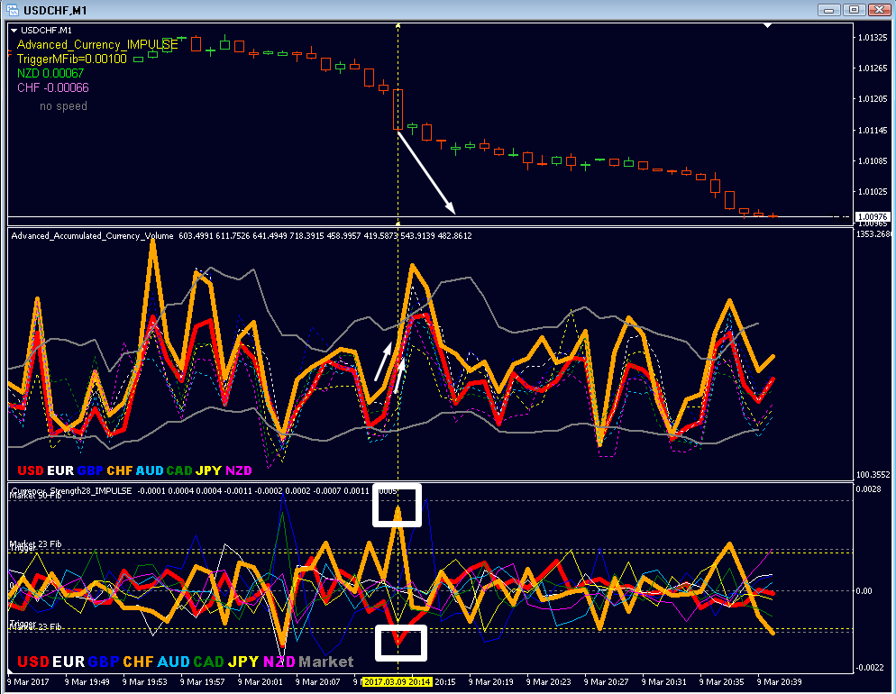The width and height of the screenshot is (896, 694).
Task: Select the lower white rectangle around USD trough
Action: point(401,644)
